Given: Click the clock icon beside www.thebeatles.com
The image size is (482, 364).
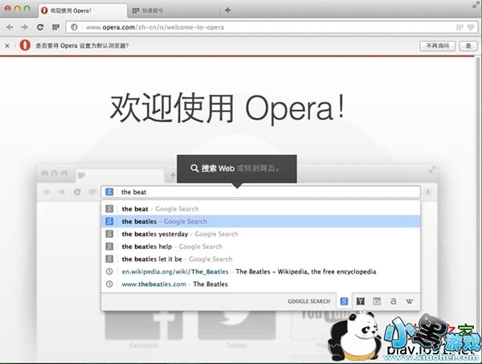Looking at the screenshot, I should [109, 284].
